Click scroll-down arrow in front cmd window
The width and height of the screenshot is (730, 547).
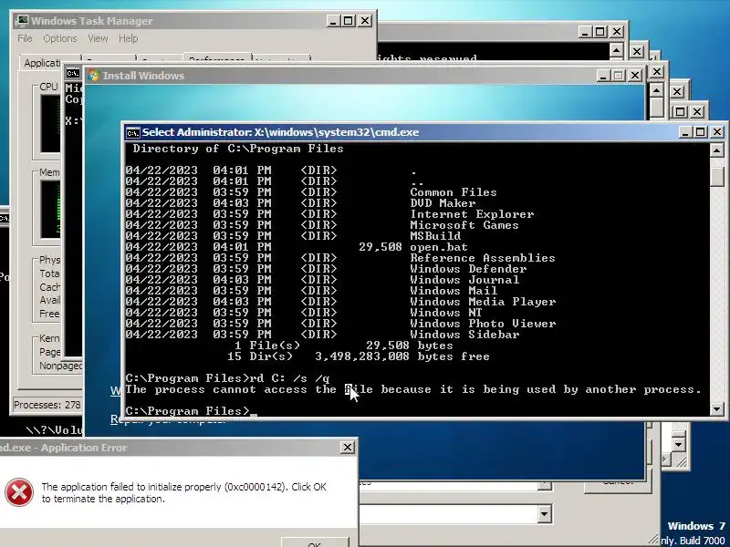coord(717,409)
